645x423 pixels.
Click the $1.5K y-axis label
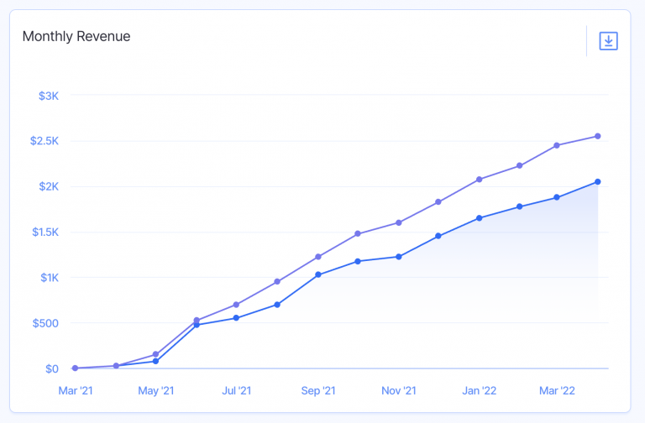[45, 232]
